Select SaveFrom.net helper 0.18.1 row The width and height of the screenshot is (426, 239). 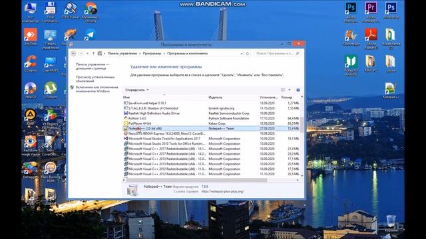[212, 103]
